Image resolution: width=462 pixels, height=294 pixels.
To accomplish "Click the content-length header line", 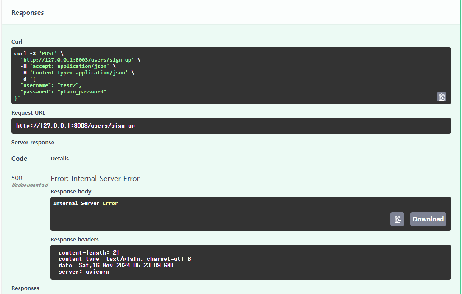I will [89, 252].
